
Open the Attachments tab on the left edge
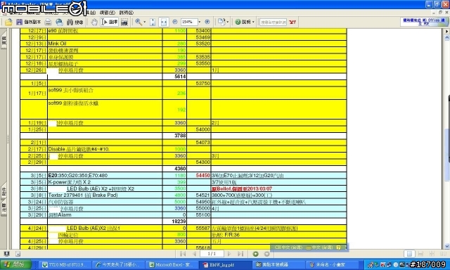click(4, 192)
